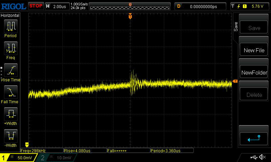Select the -Width measurement icon
This screenshot has width=271, height=162.
tap(11, 136)
